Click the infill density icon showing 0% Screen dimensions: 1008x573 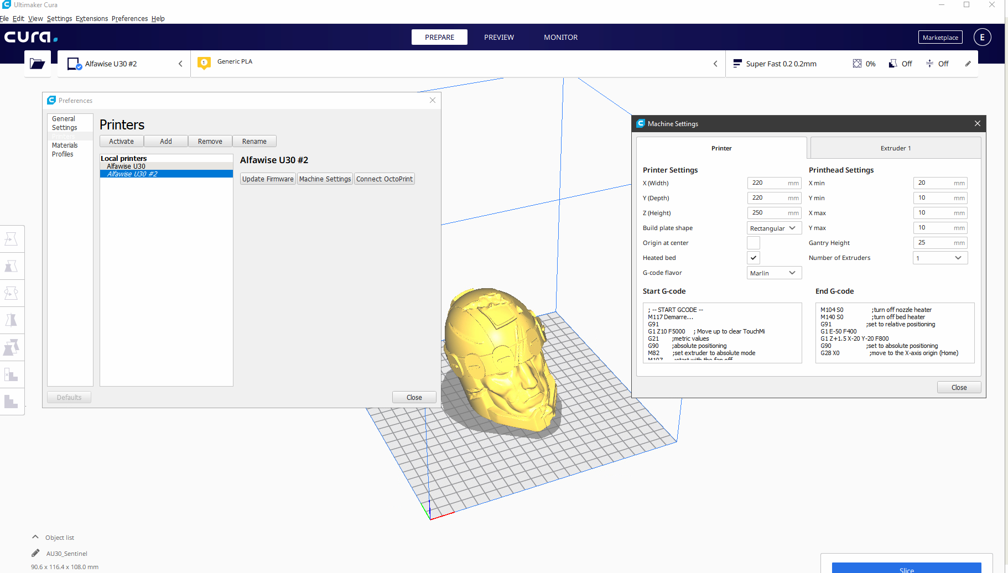[857, 64]
